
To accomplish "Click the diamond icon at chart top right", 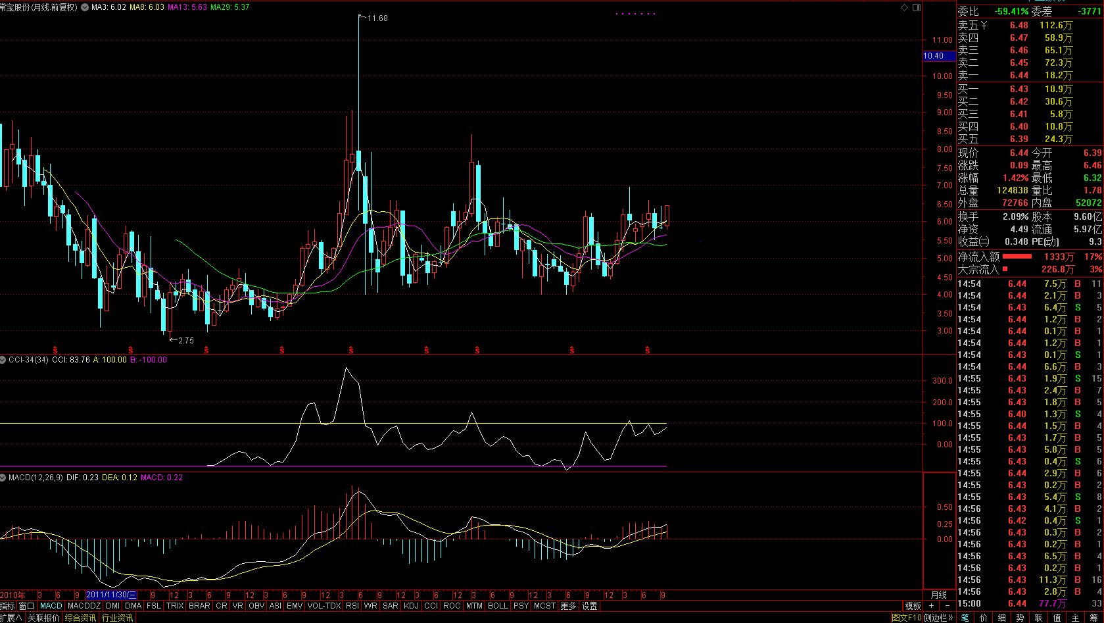I will pyautogui.click(x=903, y=7).
